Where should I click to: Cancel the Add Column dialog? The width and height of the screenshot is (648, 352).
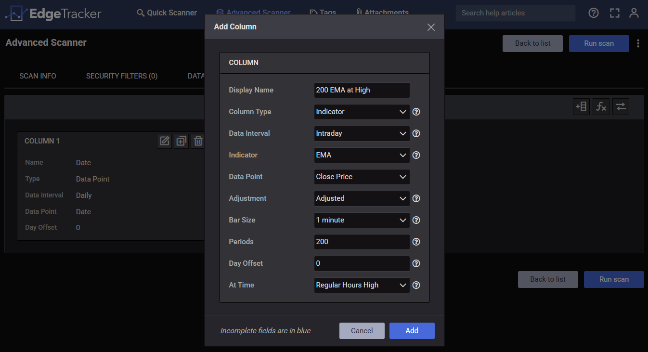pyautogui.click(x=362, y=331)
